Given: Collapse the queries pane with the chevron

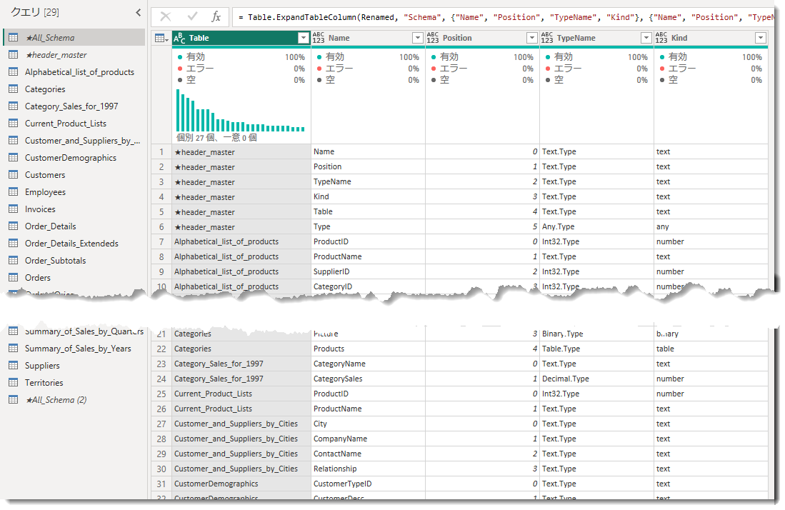Looking at the screenshot, I should (x=139, y=13).
